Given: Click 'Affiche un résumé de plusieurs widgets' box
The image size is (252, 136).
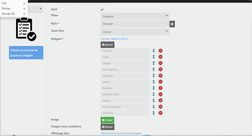Looking at the screenshot, I should [26, 53].
